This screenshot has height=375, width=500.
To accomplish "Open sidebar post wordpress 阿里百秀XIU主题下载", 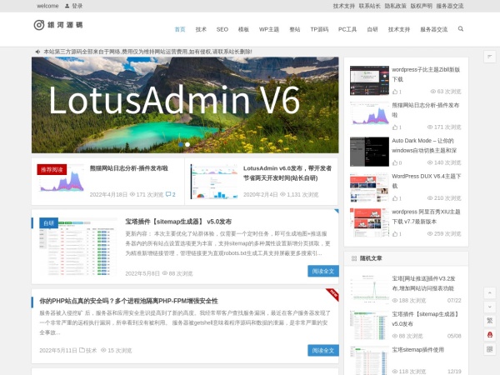I will [x=426, y=217].
